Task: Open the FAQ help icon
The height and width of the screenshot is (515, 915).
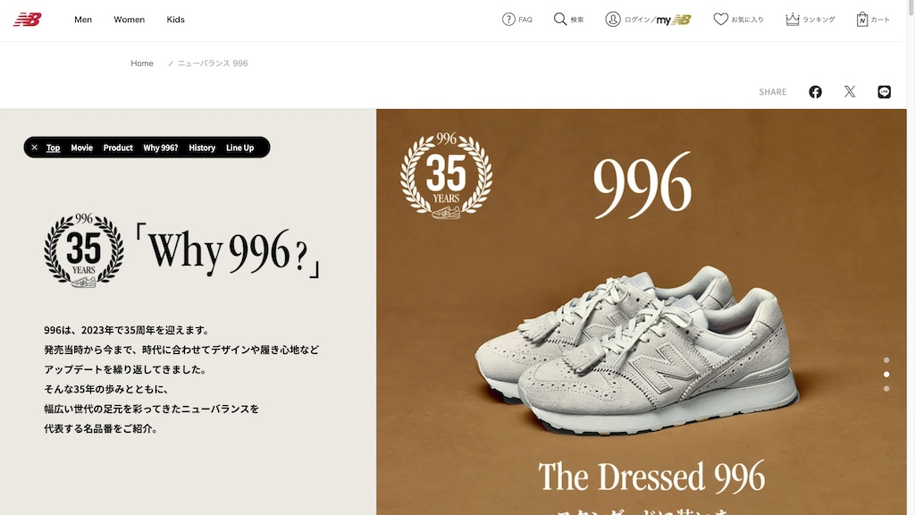Action: 508,20
